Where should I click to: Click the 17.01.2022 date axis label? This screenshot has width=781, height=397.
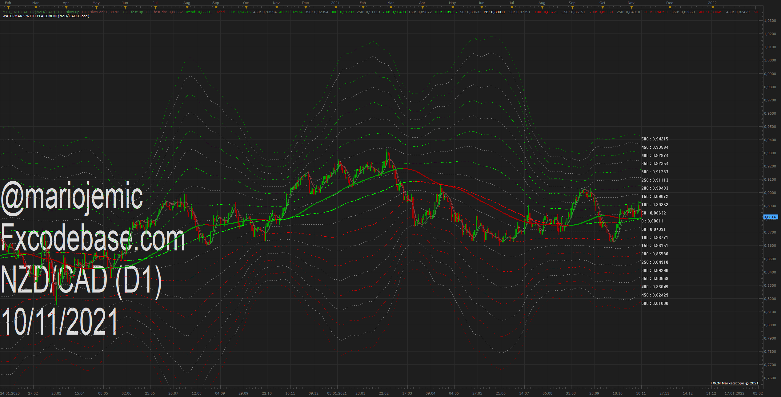pyautogui.click(x=735, y=393)
